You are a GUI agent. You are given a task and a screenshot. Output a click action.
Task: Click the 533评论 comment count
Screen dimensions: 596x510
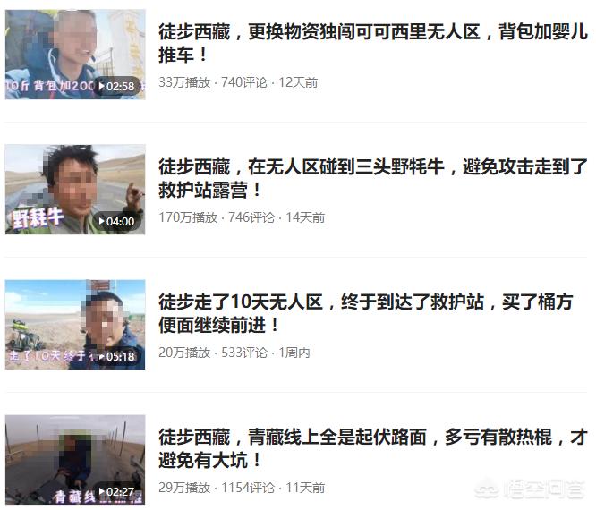pyautogui.click(x=244, y=353)
